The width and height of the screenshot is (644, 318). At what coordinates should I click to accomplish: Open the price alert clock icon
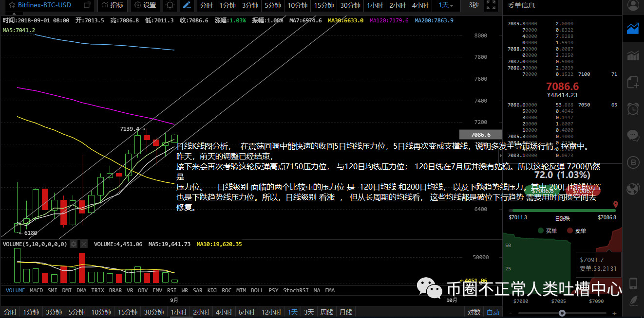pyautogui.click(x=633, y=108)
